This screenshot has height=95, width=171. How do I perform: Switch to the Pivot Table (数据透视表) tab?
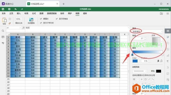(x=52, y=13)
